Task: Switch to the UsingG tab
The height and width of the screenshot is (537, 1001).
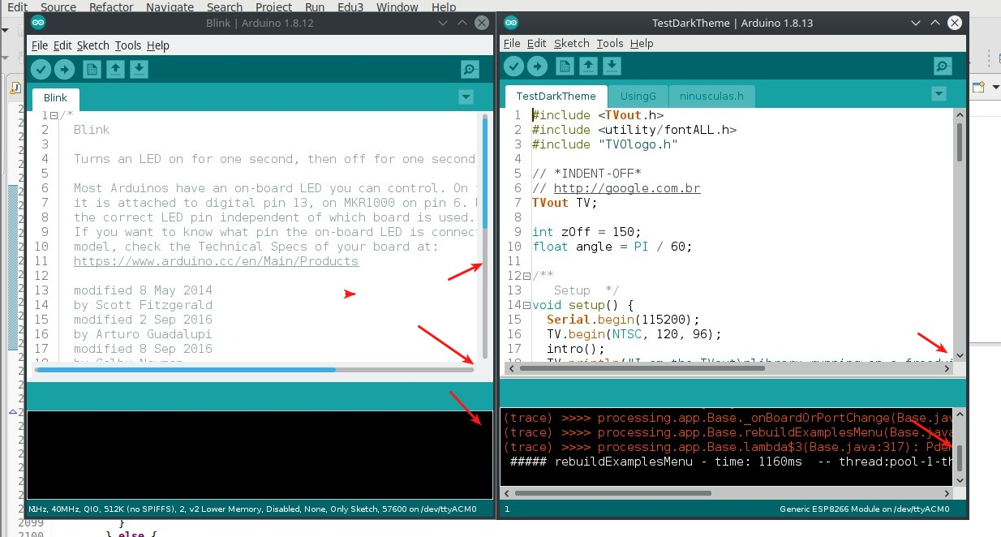Action: click(638, 96)
